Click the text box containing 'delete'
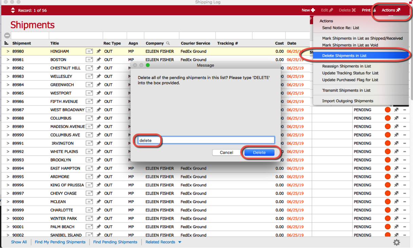The height and width of the screenshot is (248, 413). (x=206, y=140)
